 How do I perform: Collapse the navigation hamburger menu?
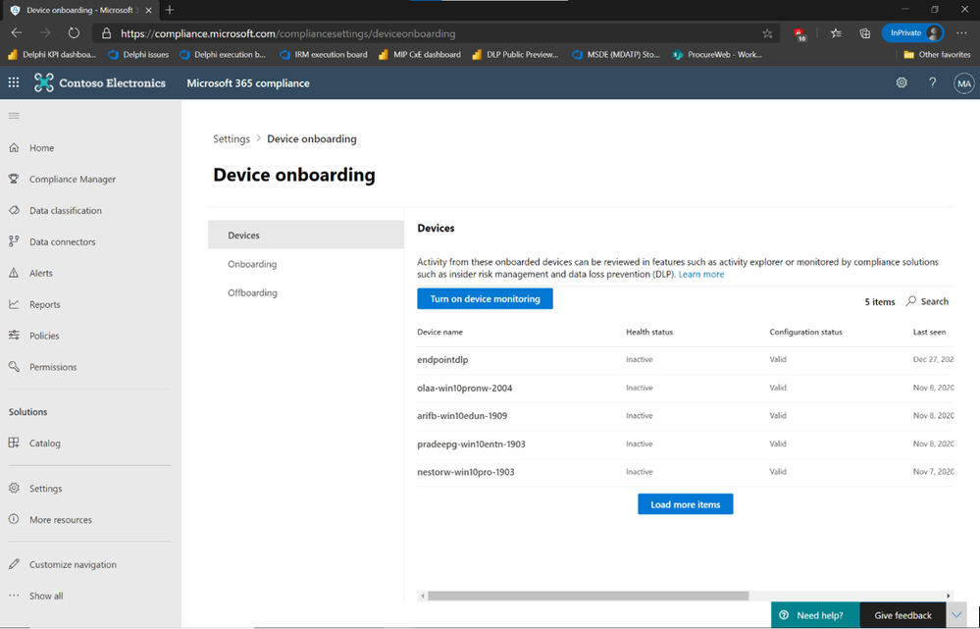pos(14,116)
